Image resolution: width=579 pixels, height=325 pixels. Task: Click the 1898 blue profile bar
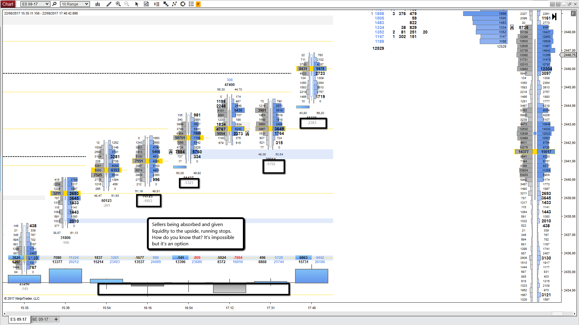485,14
